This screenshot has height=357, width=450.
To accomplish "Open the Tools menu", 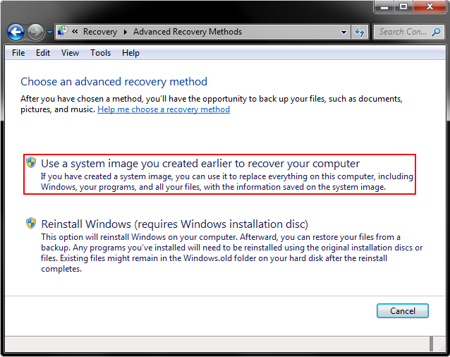I will coord(100,53).
